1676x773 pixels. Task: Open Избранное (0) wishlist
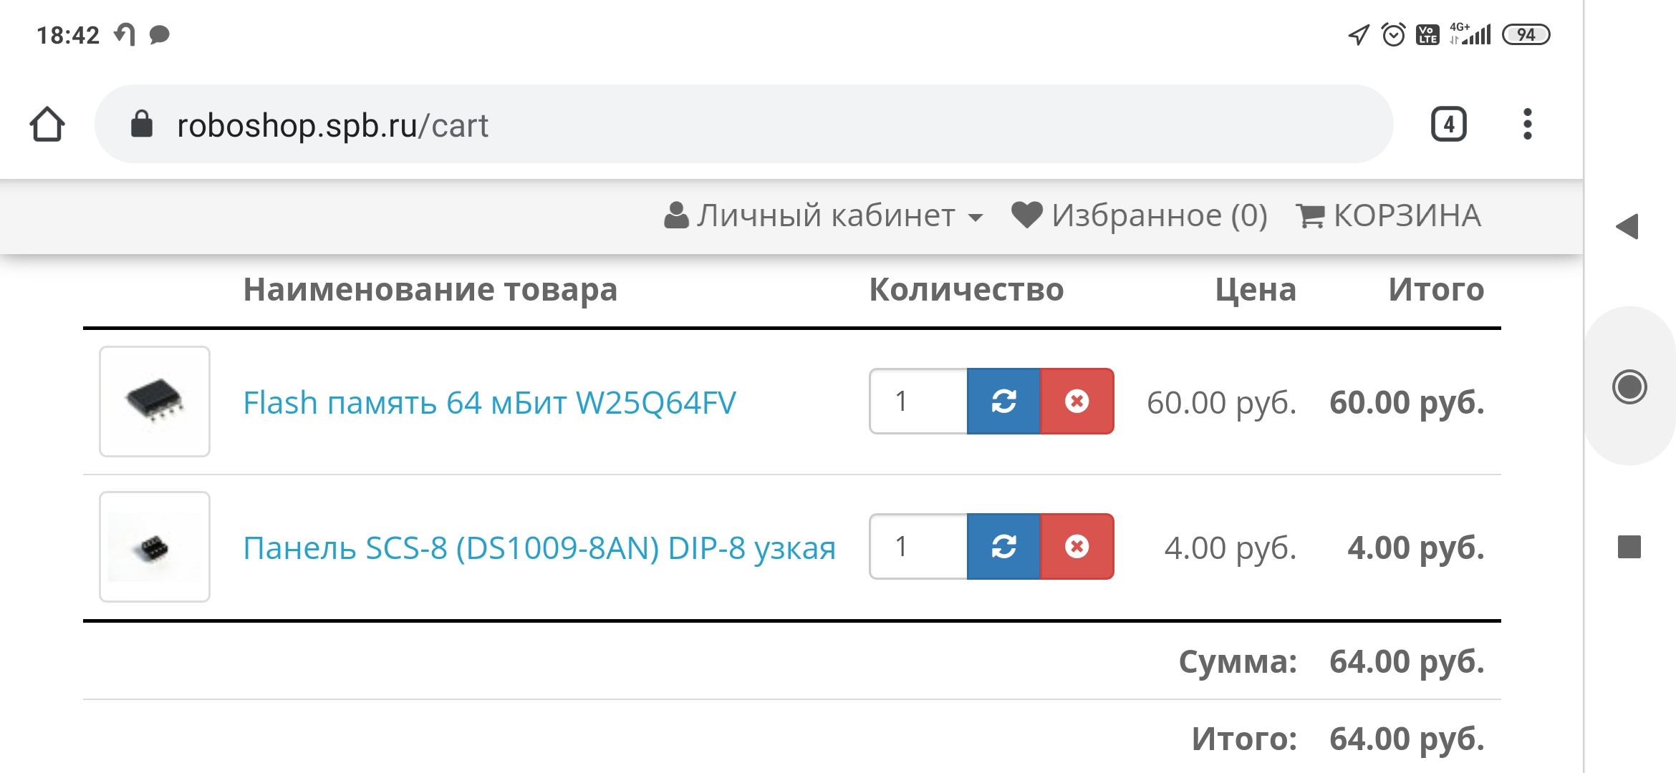click(x=1140, y=215)
